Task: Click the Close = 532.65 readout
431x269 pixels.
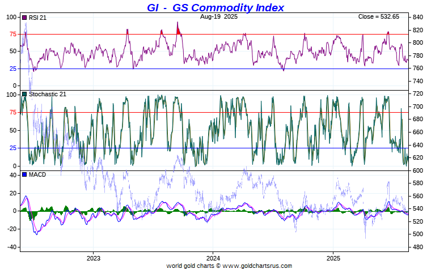Action: click(378, 16)
